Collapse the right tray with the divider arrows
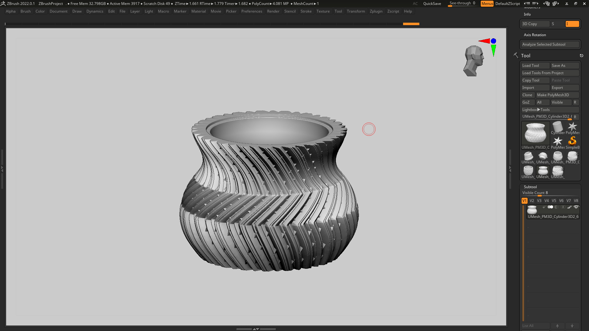Screen dimensions: 589x331 pyautogui.click(x=510, y=169)
